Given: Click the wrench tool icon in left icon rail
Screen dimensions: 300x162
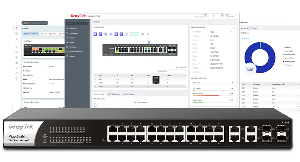Looking at the screenshot, I should (16, 47).
